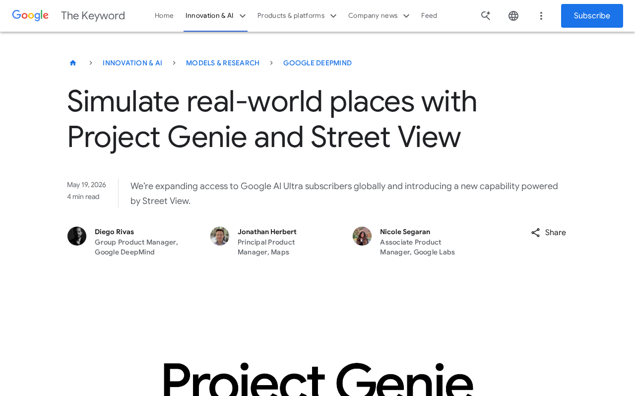Image resolution: width=635 pixels, height=396 pixels.
Task: Click the article headline about Project Genie
Action: click(x=272, y=119)
